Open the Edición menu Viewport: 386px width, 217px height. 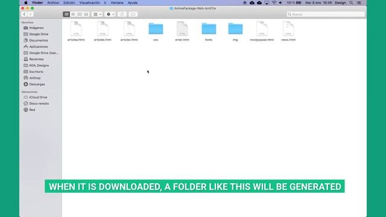[x=69, y=2]
